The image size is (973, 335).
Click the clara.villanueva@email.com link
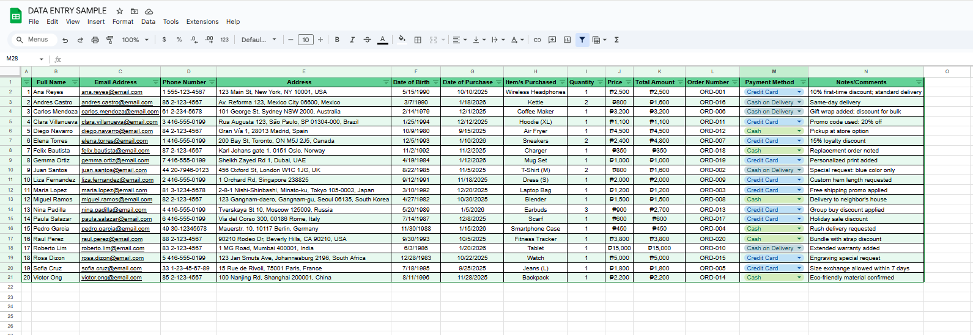tap(120, 121)
